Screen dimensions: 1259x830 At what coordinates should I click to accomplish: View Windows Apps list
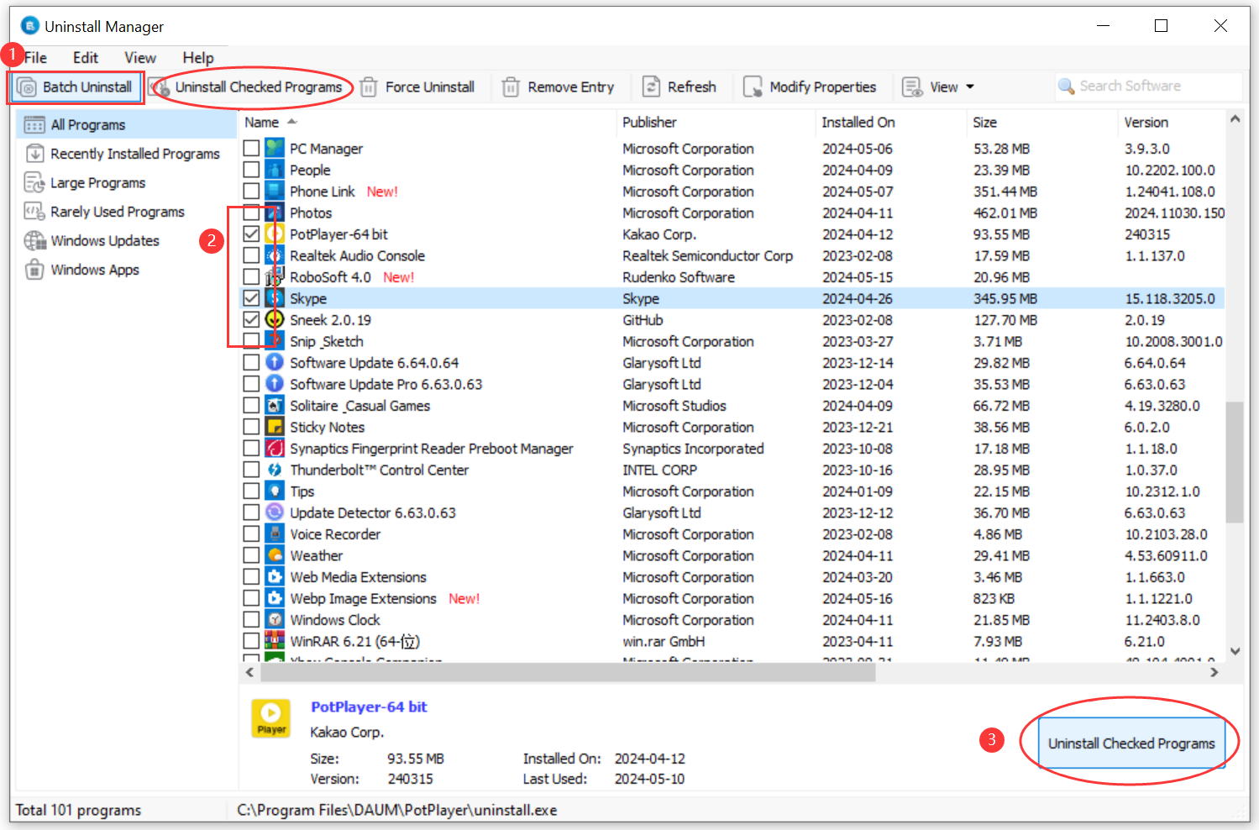pyautogui.click(x=94, y=270)
